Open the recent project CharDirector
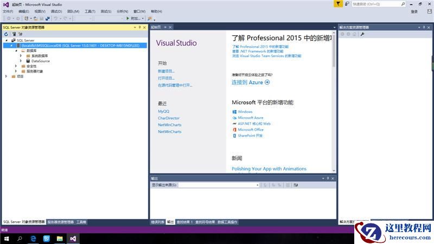 click(169, 118)
